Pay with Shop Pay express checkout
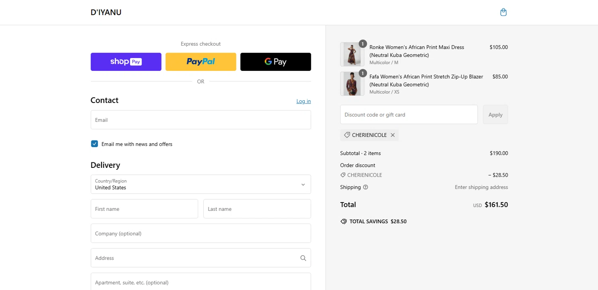The height and width of the screenshot is (290, 598). (x=126, y=62)
